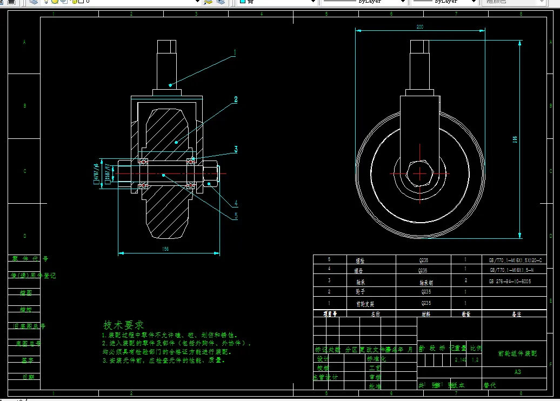Select zone letter C on left border

pyautogui.click(x=25, y=171)
